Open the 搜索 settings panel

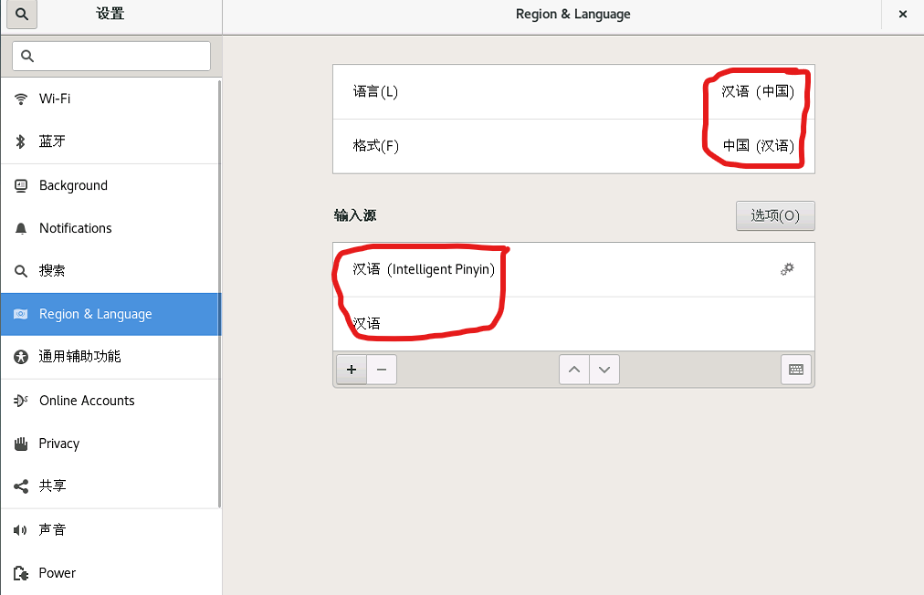coord(110,271)
